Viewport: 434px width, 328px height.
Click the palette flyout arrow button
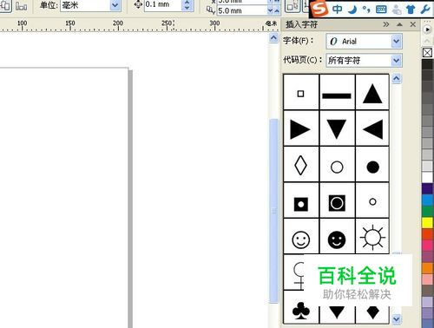click(427, 30)
